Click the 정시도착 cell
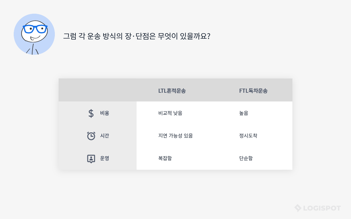Image resolution: width=351 pixels, height=219 pixels. [248, 136]
